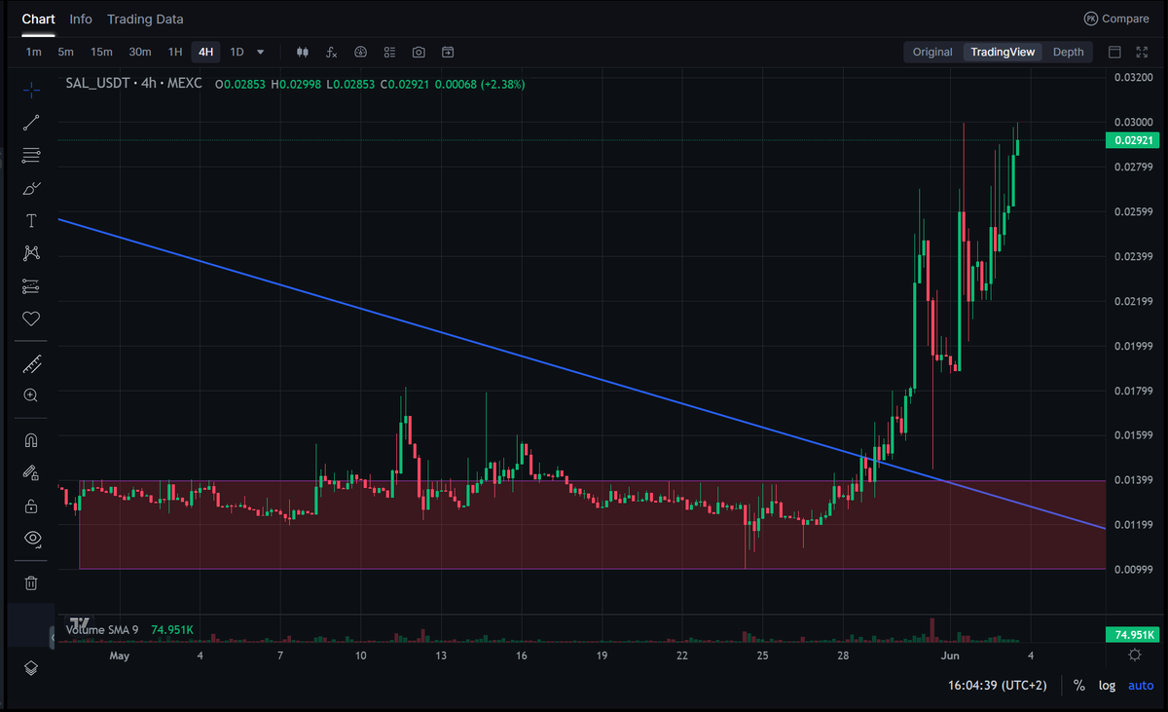Click the save chart layout icon
Viewport: 1168px width, 712px height.
[x=448, y=52]
